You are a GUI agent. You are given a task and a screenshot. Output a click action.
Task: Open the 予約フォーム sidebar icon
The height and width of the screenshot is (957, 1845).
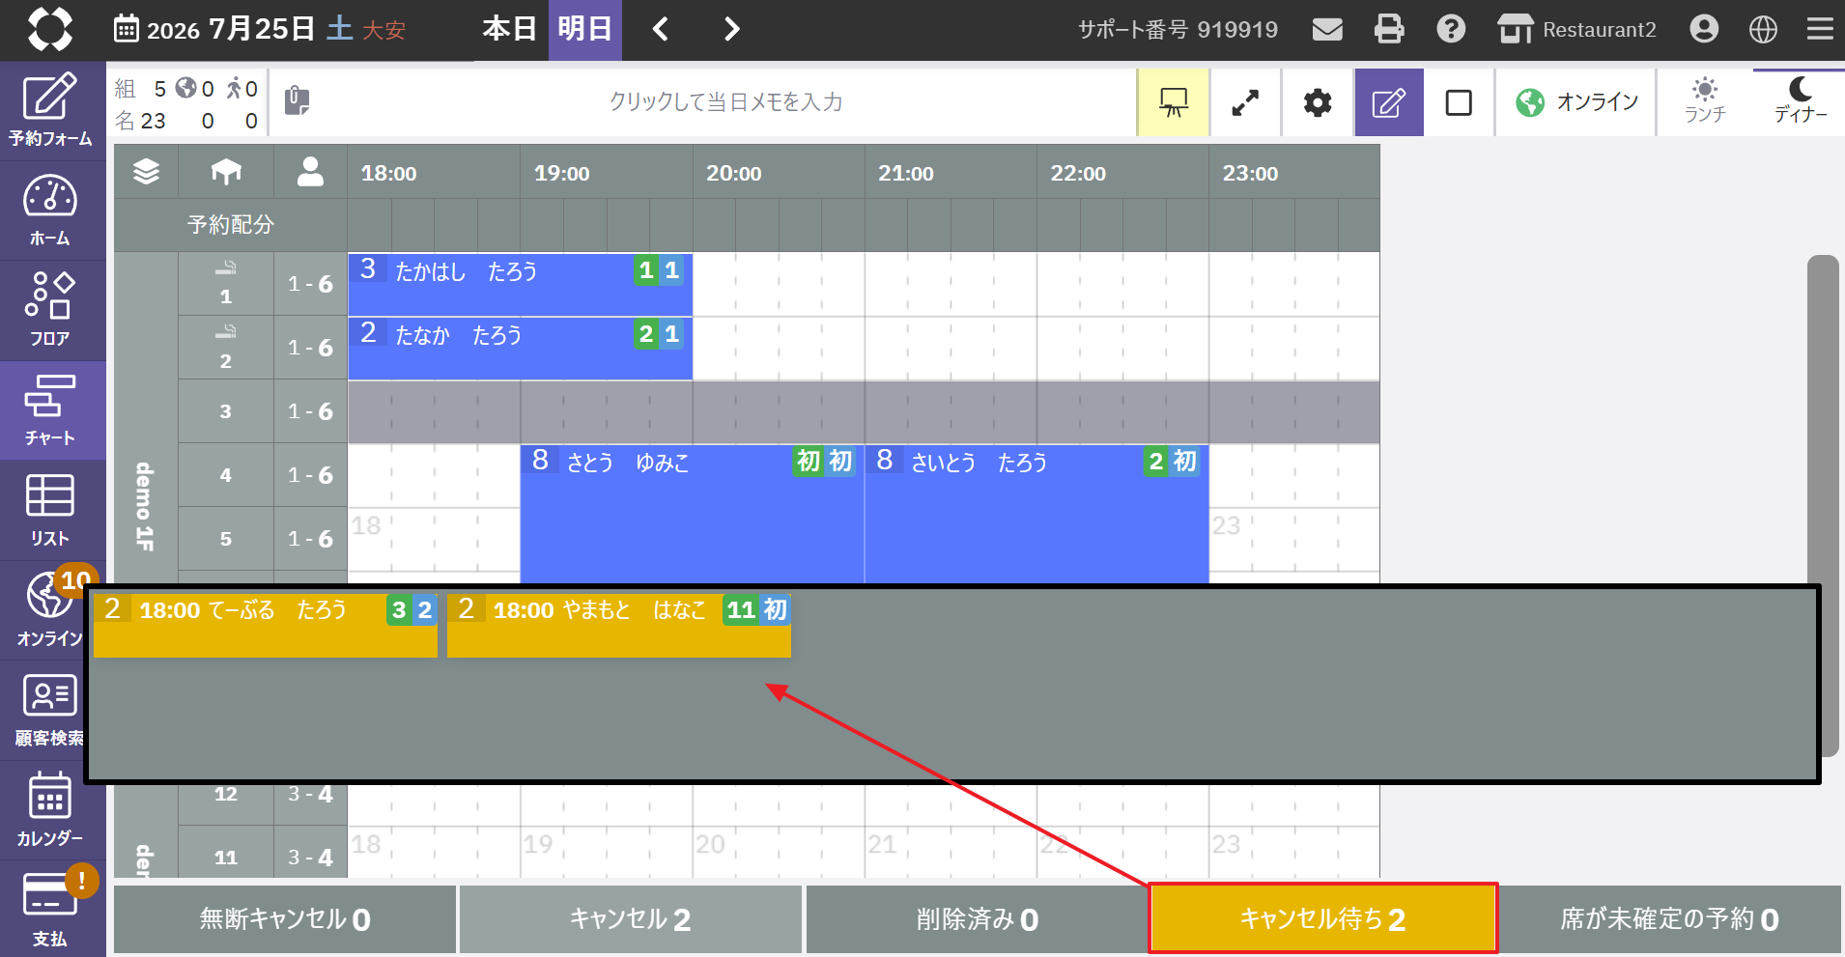coord(50,109)
